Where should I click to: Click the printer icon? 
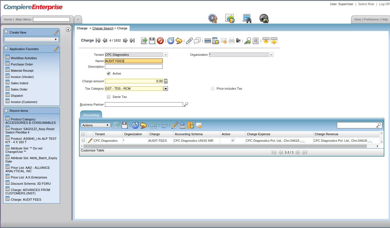[x=232, y=41]
